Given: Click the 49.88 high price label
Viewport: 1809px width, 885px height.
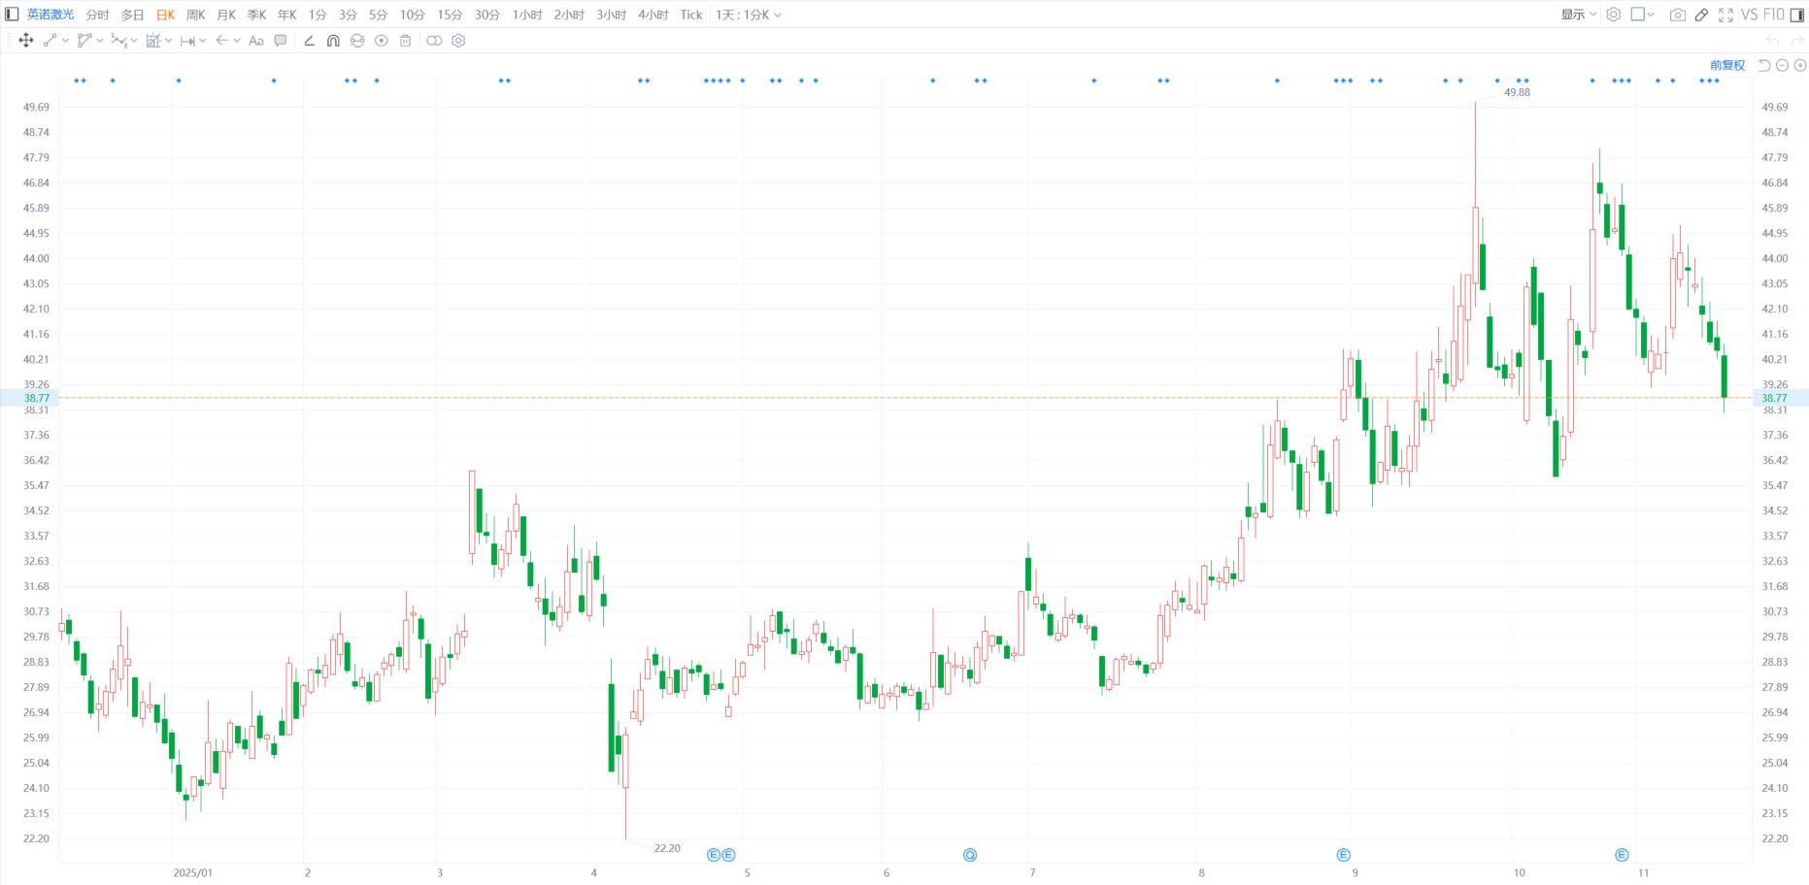Looking at the screenshot, I should [1517, 92].
